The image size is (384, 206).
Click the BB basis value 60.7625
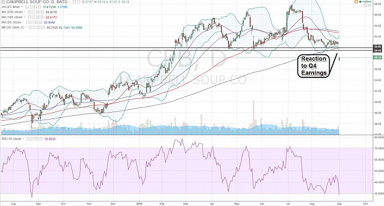click(x=52, y=27)
